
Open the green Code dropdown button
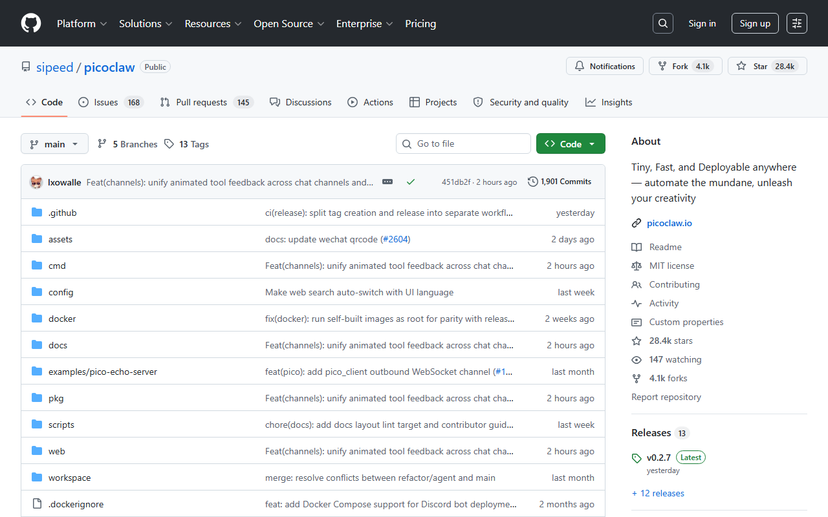(571, 143)
